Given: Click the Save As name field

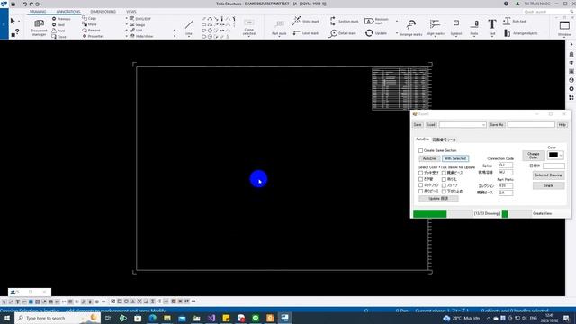Looking at the screenshot, I should click(531, 125).
